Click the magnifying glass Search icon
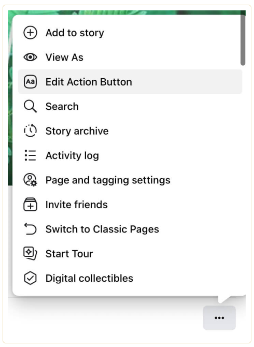254x347 pixels. click(31, 107)
